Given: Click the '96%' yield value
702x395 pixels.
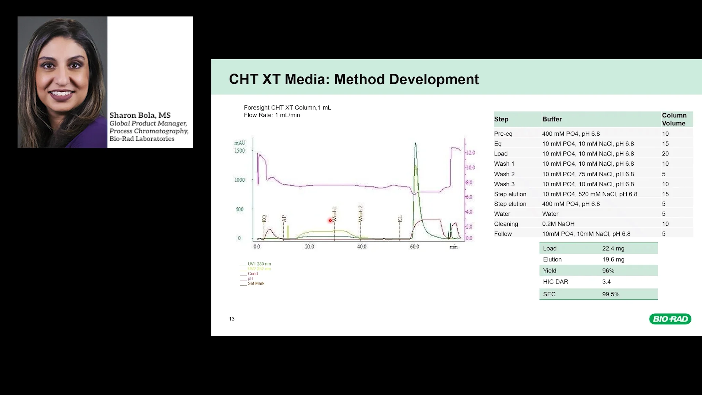Looking at the screenshot, I should [x=608, y=271].
